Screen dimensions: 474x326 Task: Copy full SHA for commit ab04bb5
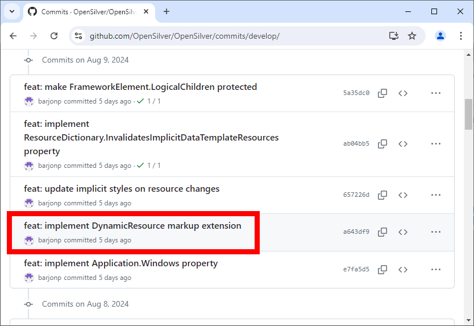(382, 144)
